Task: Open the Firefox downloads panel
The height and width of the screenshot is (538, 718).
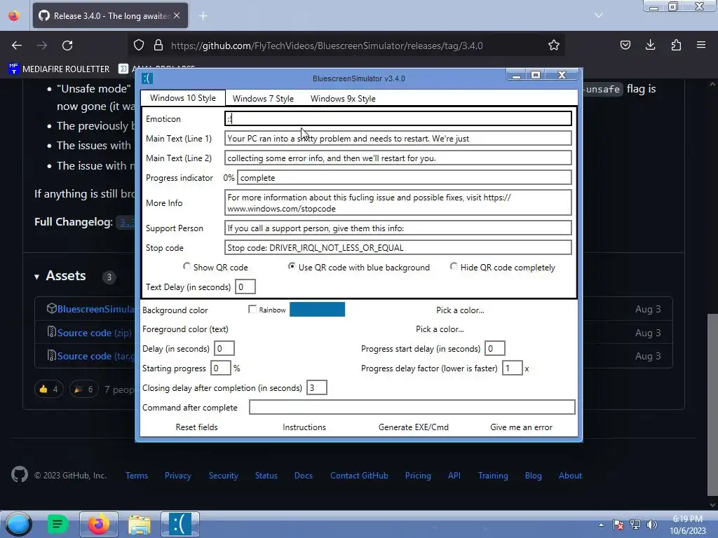Action: tap(650, 45)
